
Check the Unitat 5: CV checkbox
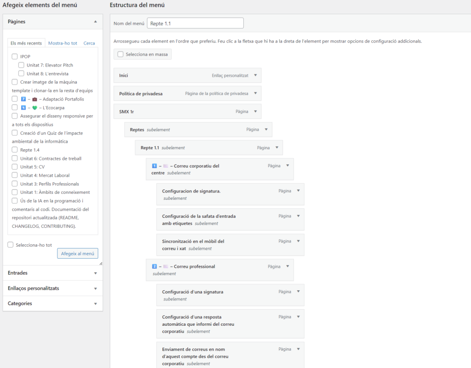click(x=15, y=167)
